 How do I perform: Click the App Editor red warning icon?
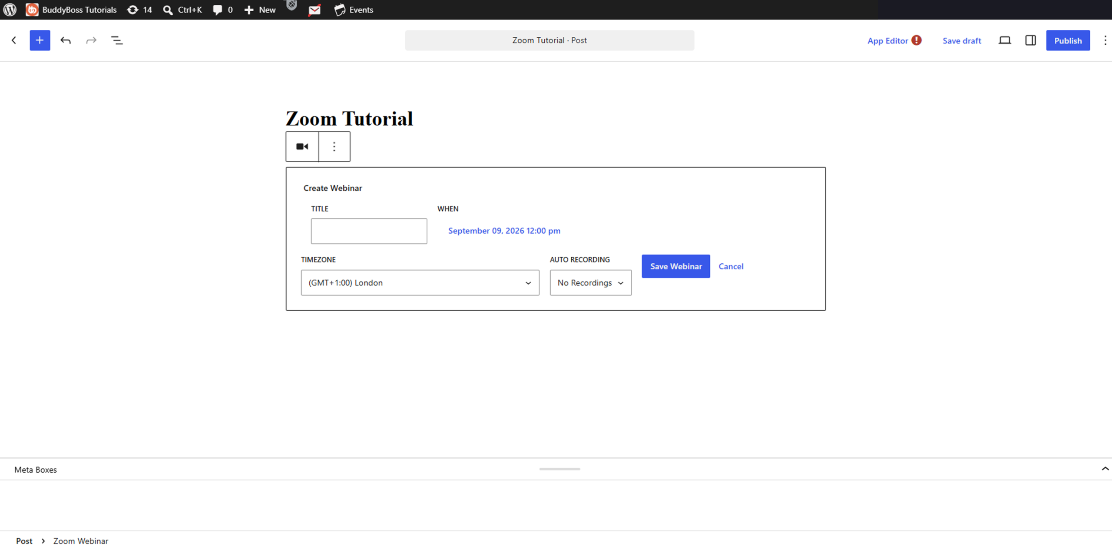point(917,40)
